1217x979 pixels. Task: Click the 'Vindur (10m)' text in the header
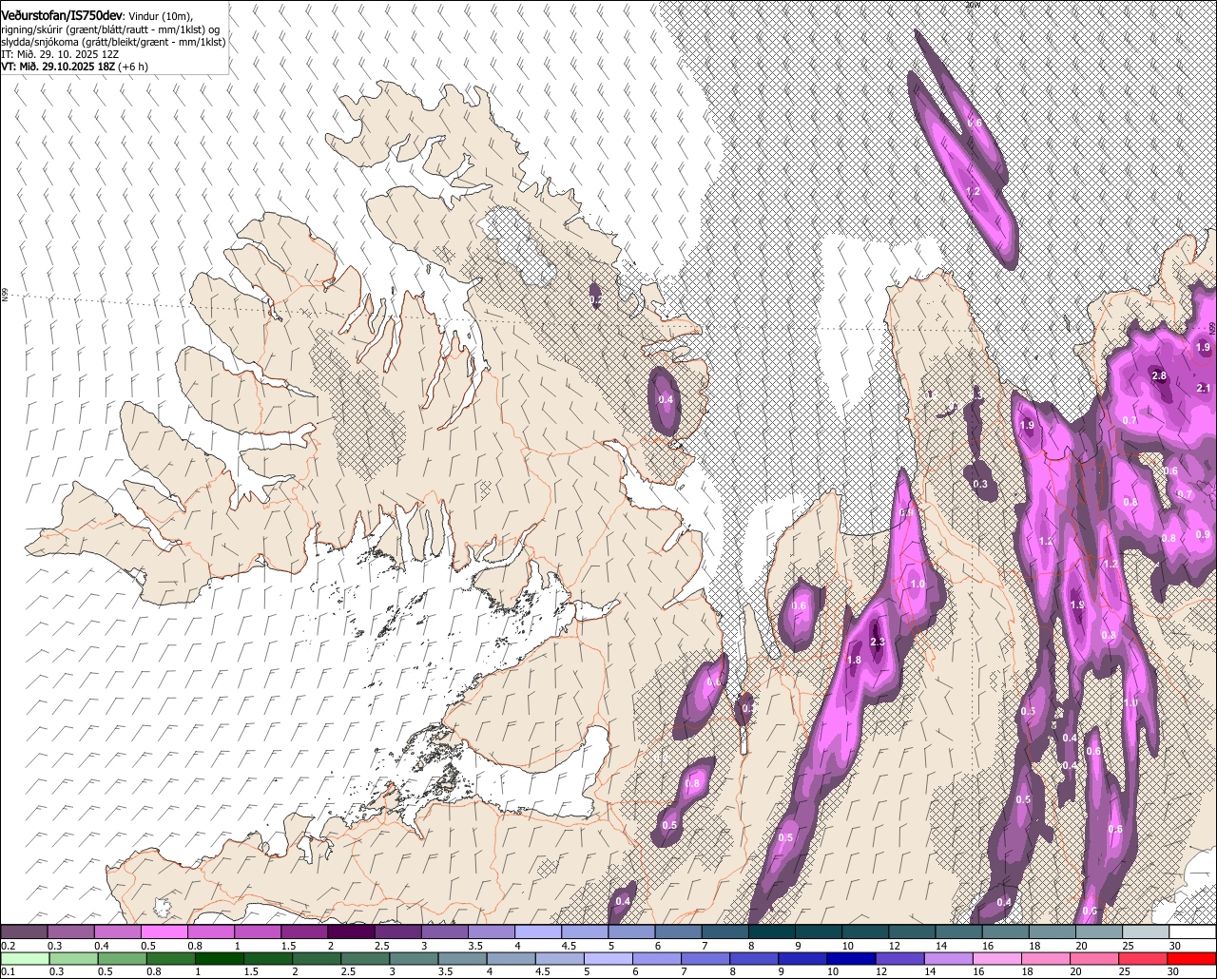(x=160, y=17)
